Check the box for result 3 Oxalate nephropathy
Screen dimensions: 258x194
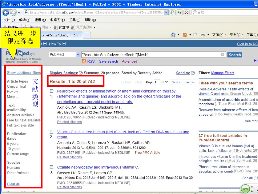(51, 167)
